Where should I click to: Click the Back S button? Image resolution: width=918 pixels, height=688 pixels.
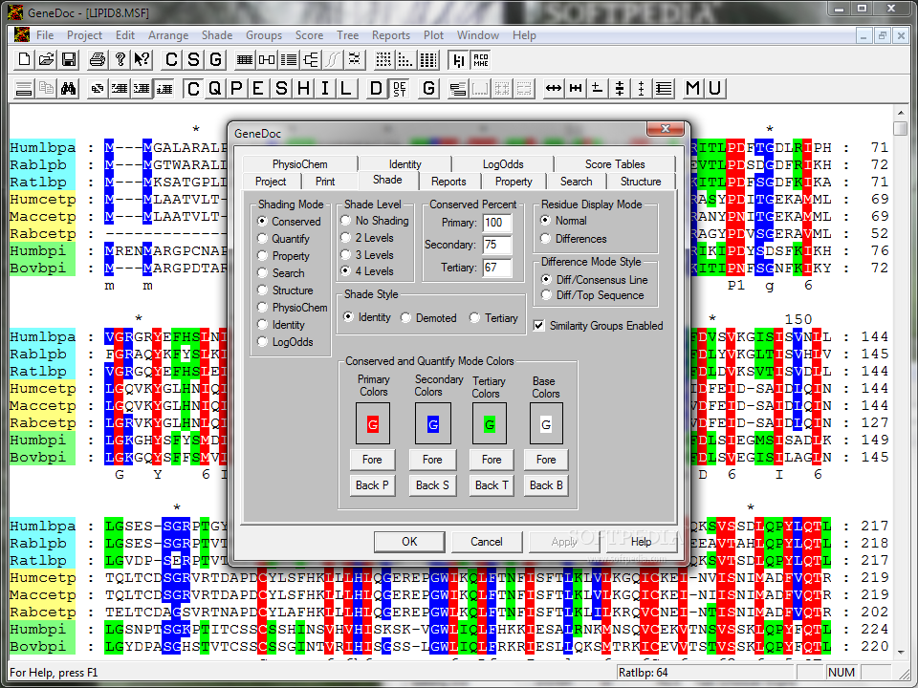coord(432,485)
